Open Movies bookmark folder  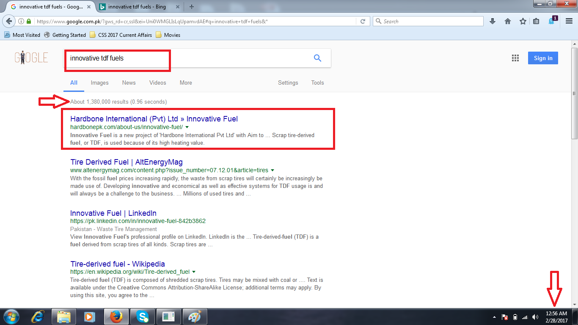pos(168,35)
